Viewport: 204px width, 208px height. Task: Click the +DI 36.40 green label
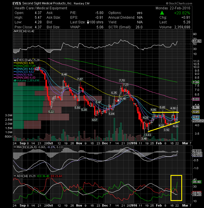point(43,176)
